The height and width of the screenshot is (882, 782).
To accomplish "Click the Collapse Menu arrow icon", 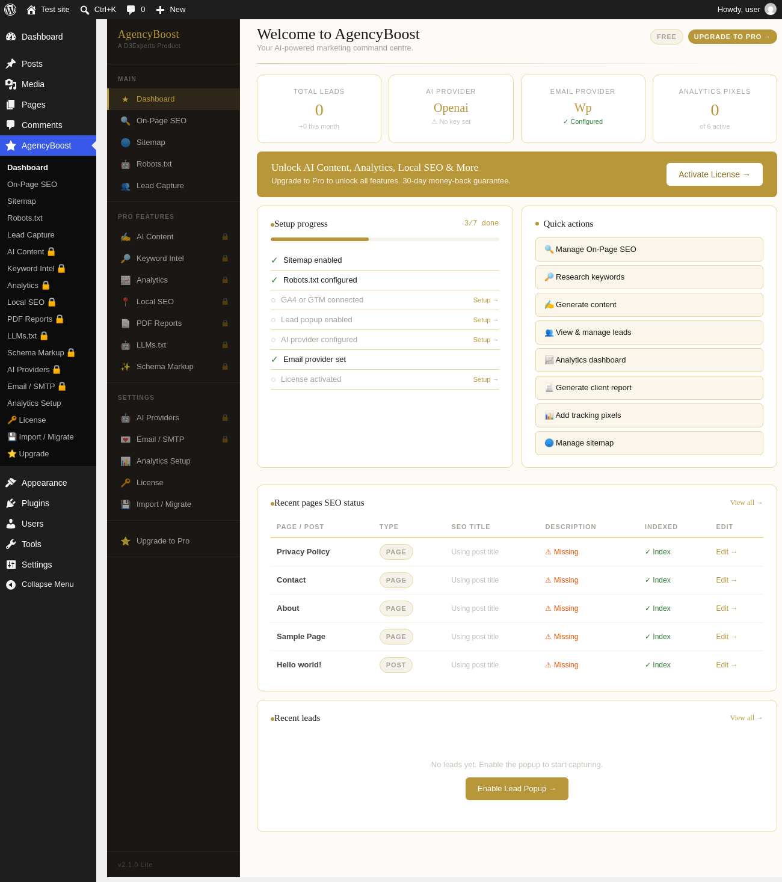I will pos(11,584).
